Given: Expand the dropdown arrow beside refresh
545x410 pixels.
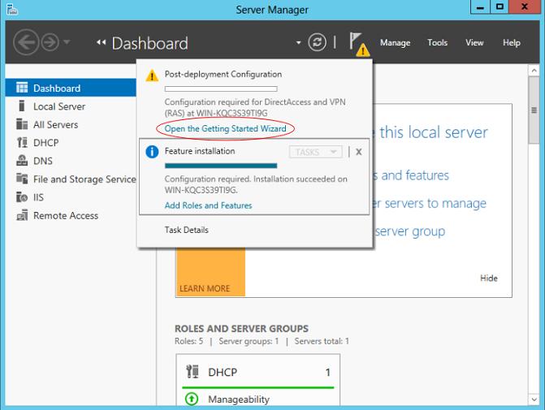Looking at the screenshot, I should tap(299, 42).
